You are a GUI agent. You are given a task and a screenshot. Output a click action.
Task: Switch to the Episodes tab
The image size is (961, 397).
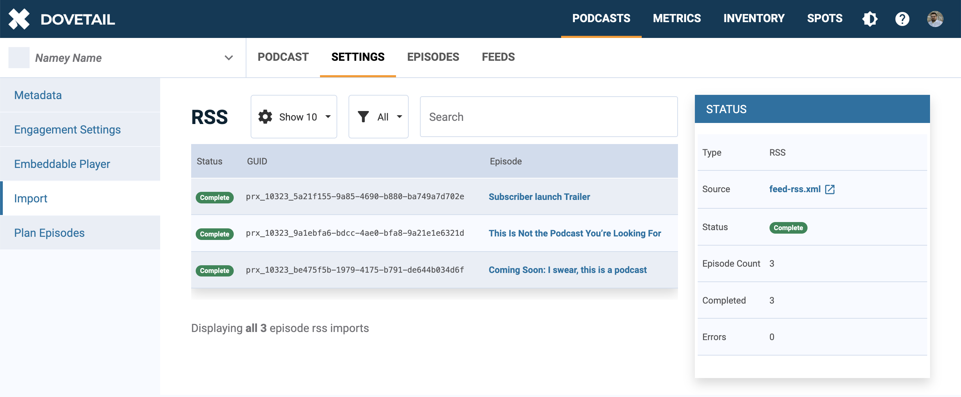pos(433,57)
